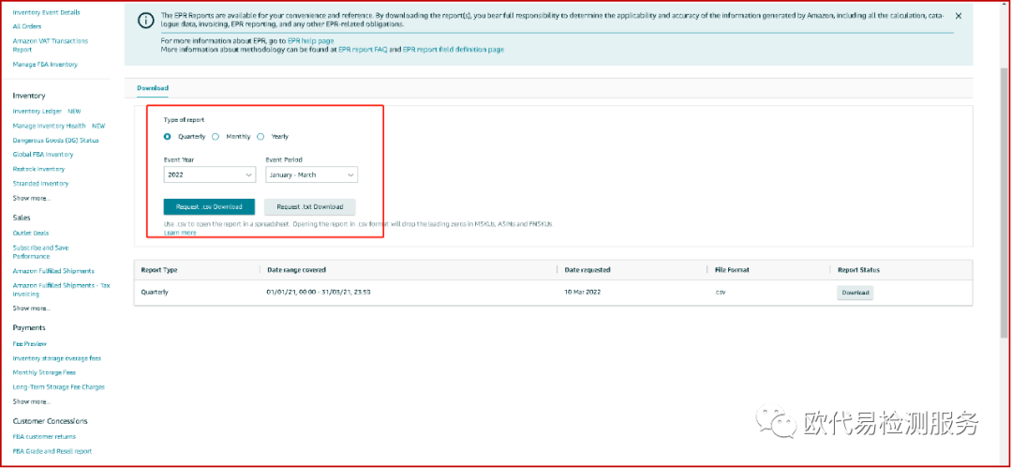Click the Report Type column header
This screenshot has height=468, width=1012.
point(159,270)
